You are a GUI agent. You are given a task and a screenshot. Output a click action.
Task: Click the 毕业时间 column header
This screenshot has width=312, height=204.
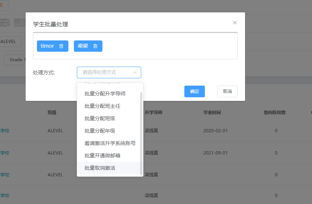[x=212, y=113]
